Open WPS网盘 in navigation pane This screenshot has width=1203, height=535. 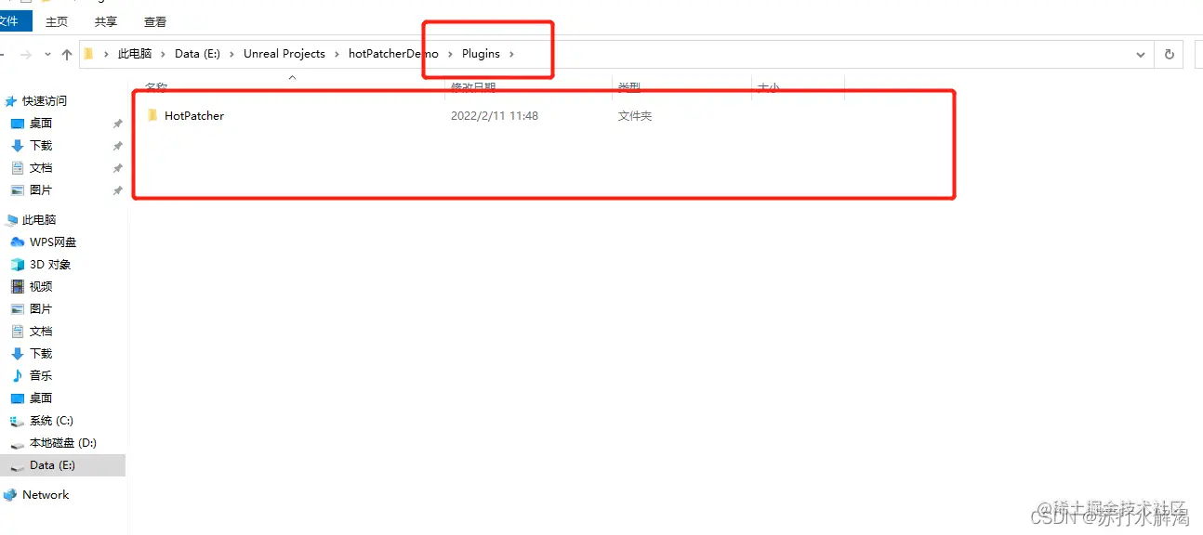point(53,242)
